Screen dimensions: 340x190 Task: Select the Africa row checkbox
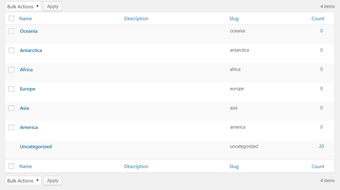[x=11, y=70]
